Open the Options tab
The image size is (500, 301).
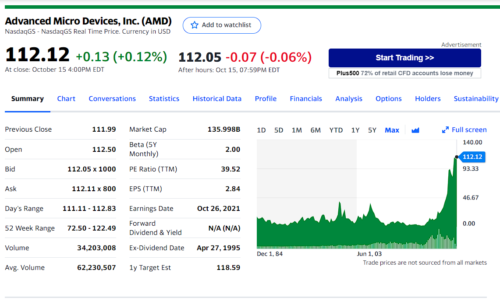pos(388,99)
